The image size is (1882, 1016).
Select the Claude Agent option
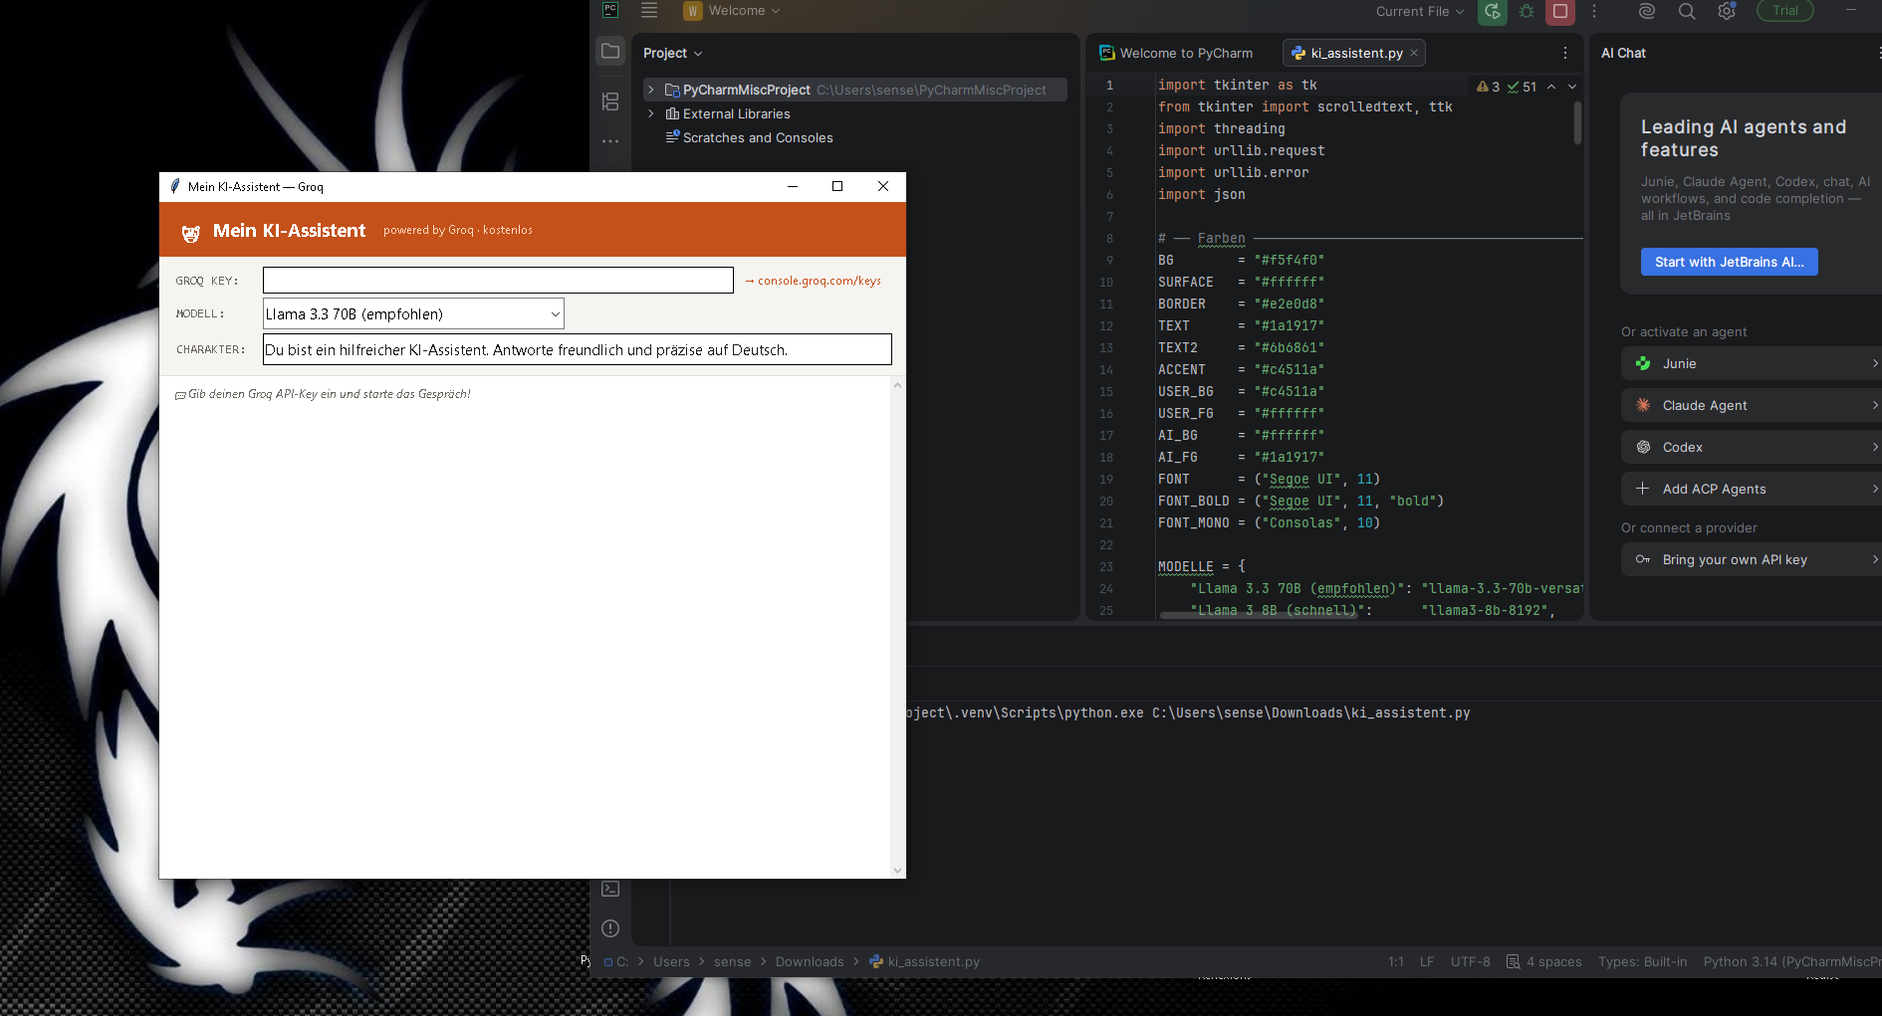tap(1752, 405)
